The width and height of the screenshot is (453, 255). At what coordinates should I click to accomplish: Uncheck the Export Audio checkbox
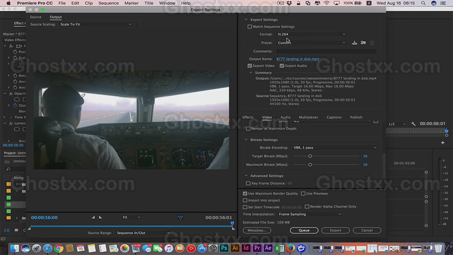282,65
